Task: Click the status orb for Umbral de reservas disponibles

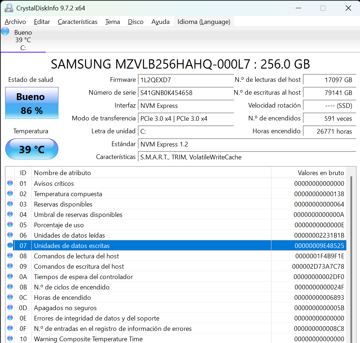Action: [10, 214]
